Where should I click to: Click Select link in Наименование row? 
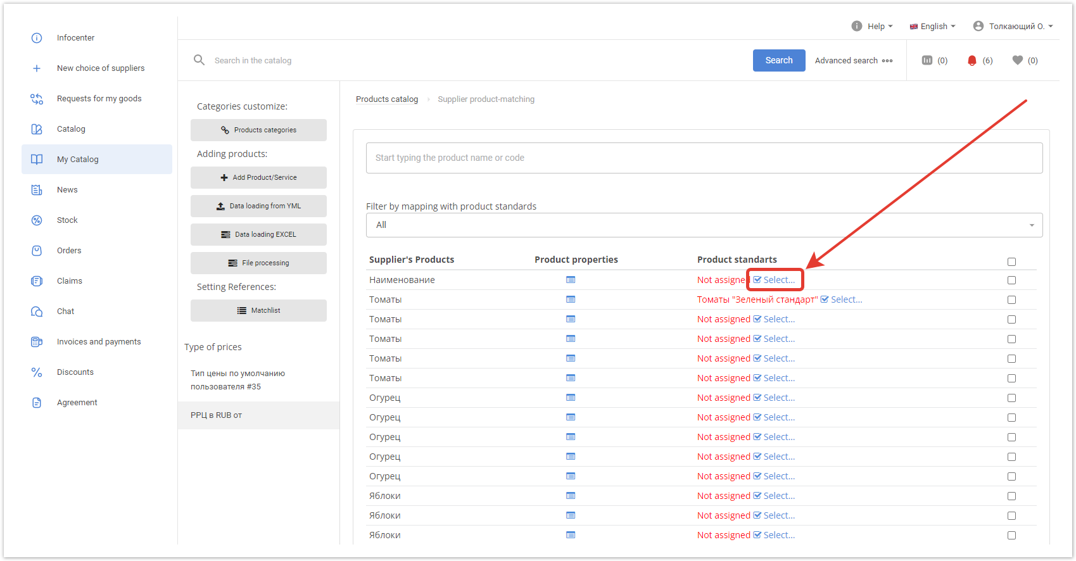point(774,280)
